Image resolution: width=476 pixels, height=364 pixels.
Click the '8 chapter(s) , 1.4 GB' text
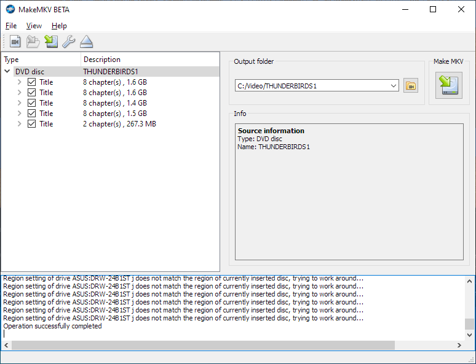115,103
